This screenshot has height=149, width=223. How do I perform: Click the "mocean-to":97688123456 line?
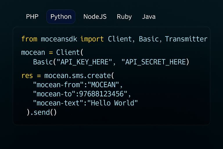click(x=82, y=94)
